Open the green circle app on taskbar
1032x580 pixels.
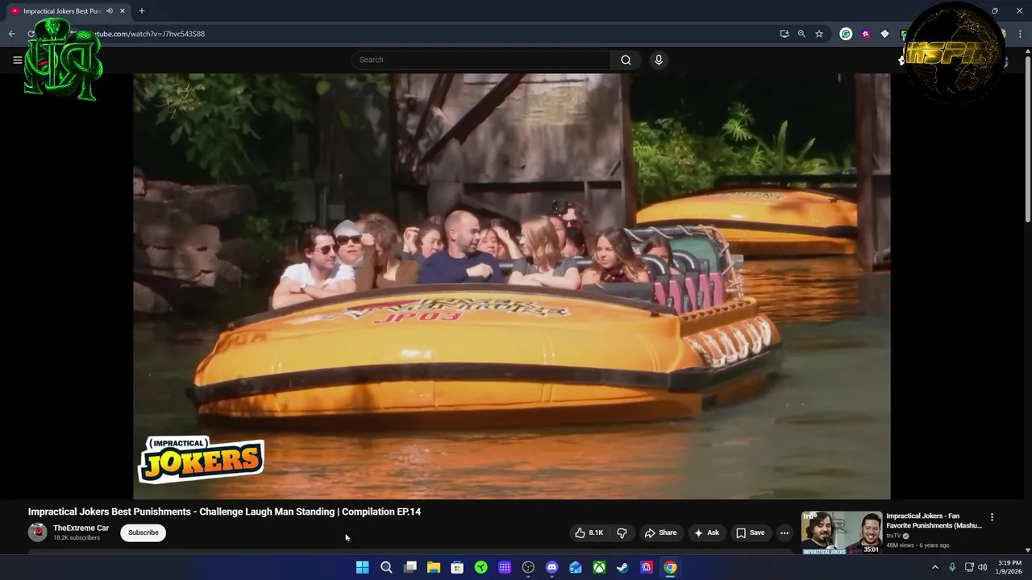[x=481, y=567]
